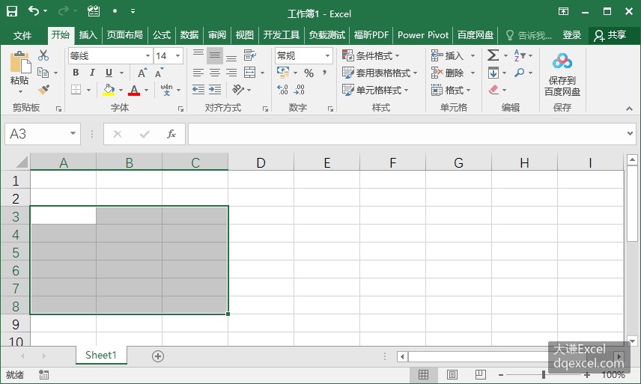Click the Clear eraser icon

(x=493, y=90)
